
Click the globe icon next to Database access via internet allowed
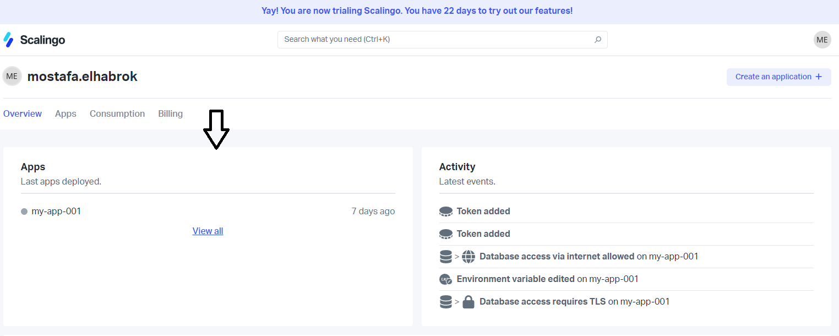click(468, 256)
